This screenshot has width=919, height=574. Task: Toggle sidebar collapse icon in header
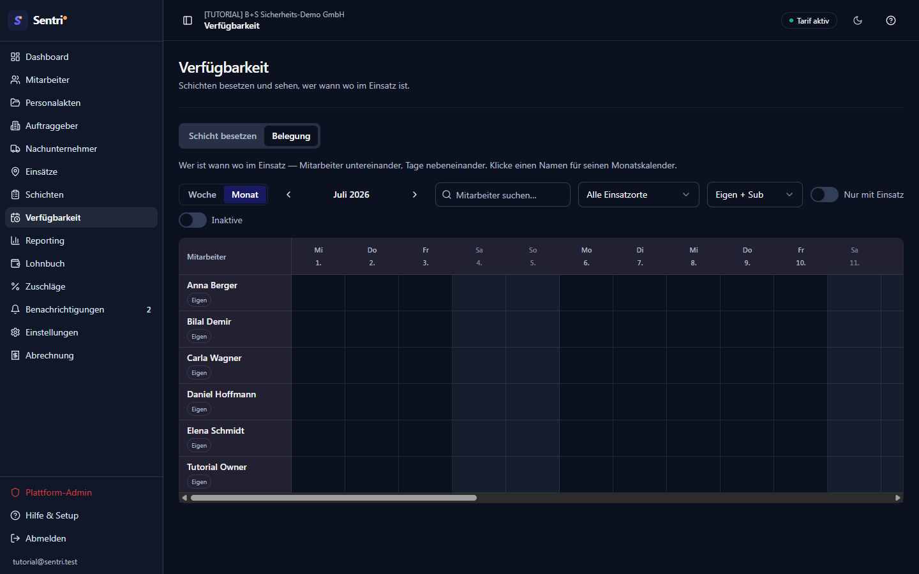(188, 20)
